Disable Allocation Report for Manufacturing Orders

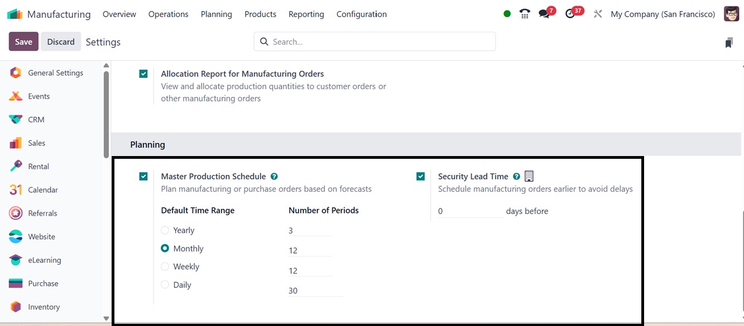click(143, 74)
